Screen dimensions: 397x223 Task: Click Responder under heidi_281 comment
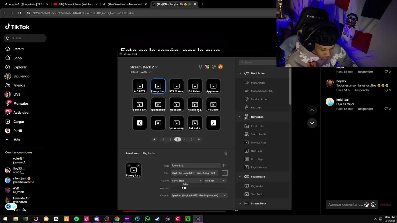pos(365,109)
